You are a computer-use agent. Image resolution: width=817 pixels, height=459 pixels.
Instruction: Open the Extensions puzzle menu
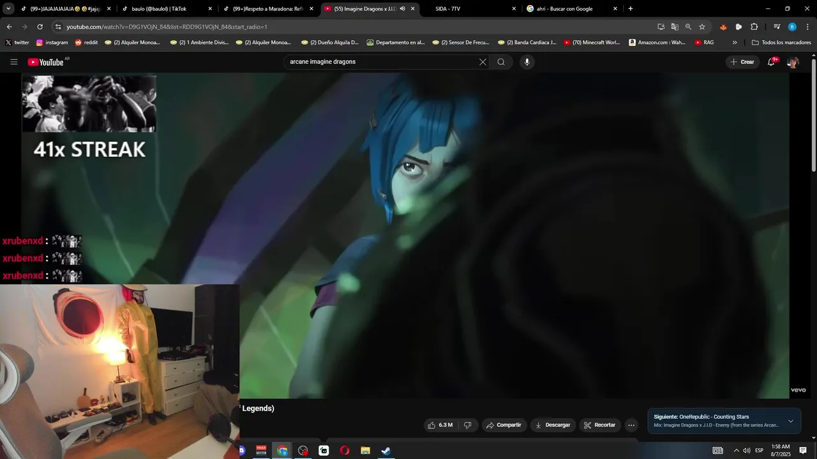pos(754,27)
